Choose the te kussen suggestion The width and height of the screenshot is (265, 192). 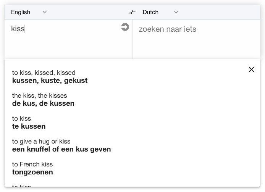tap(29, 126)
